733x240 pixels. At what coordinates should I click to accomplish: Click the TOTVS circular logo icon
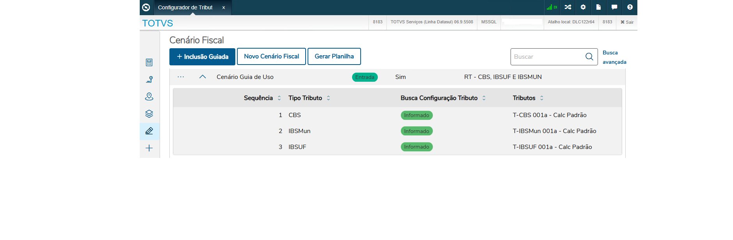(x=146, y=7)
